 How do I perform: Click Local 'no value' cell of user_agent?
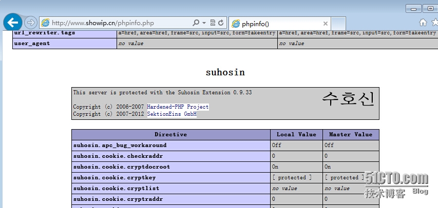(197, 44)
